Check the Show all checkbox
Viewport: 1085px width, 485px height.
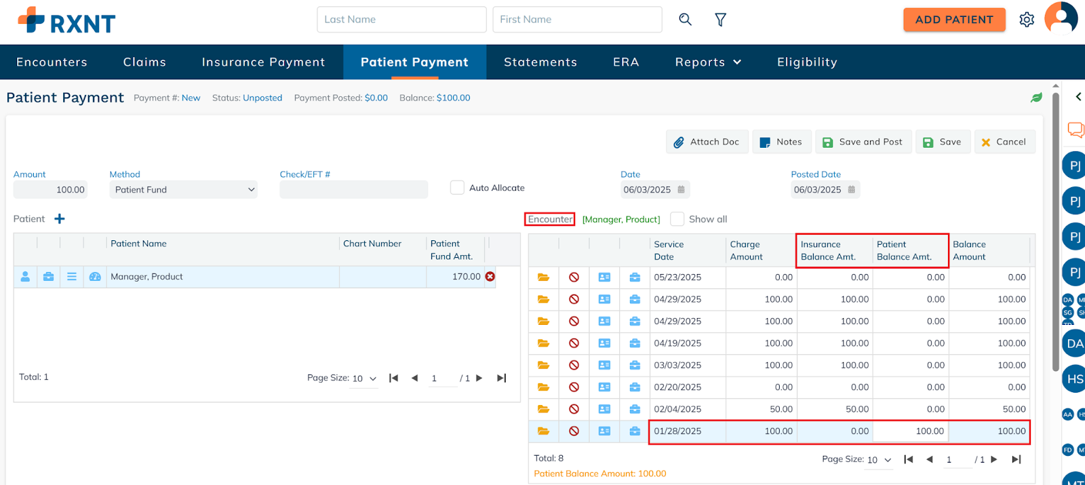pyautogui.click(x=677, y=219)
